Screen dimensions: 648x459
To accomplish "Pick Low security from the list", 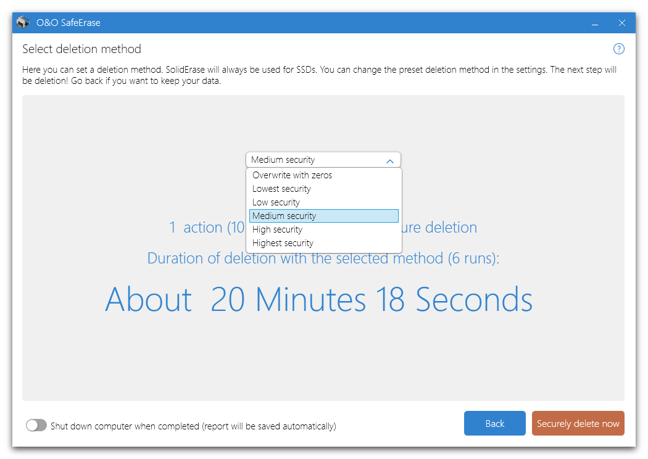I will (323, 202).
